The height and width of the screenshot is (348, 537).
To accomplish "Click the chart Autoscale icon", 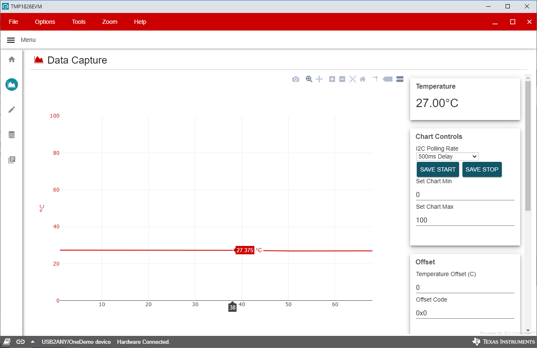I will [353, 79].
